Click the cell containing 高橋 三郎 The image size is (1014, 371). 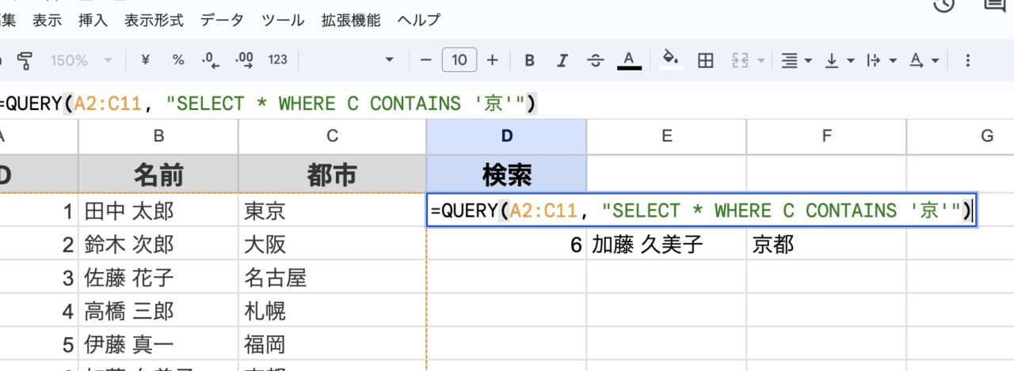pyautogui.click(x=158, y=311)
